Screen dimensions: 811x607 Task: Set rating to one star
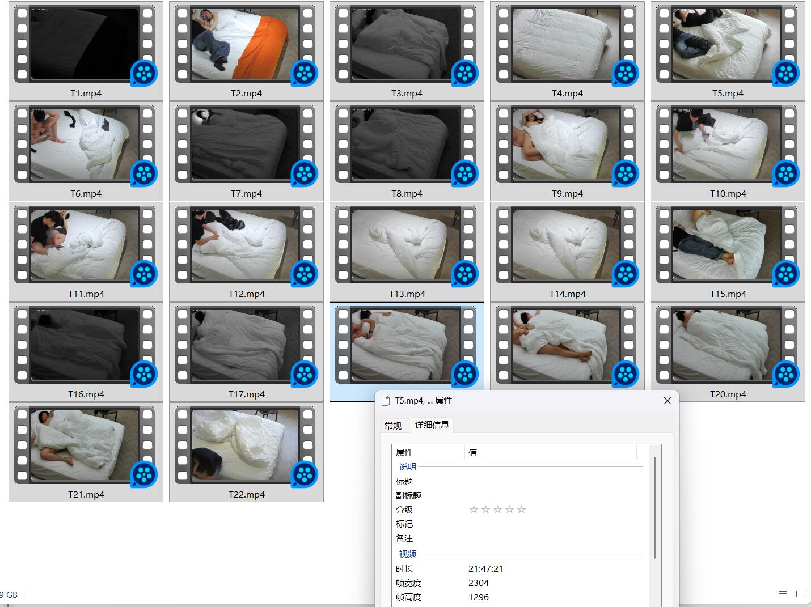click(474, 510)
